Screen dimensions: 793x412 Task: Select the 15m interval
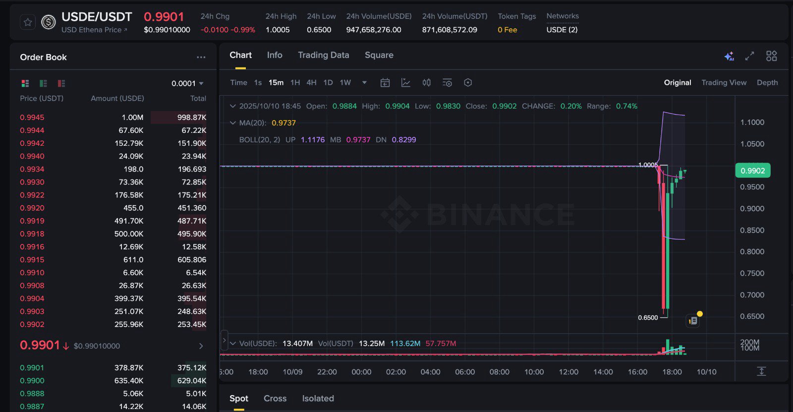(276, 83)
